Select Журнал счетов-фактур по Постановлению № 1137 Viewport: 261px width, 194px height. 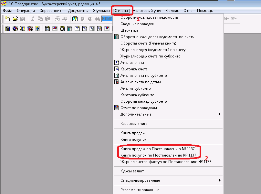(x=168, y=162)
